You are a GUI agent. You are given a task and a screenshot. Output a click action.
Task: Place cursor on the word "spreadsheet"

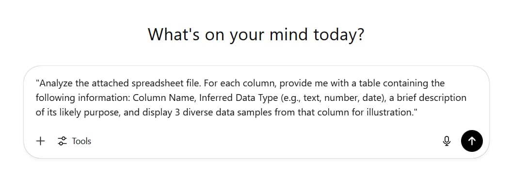point(147,83)
